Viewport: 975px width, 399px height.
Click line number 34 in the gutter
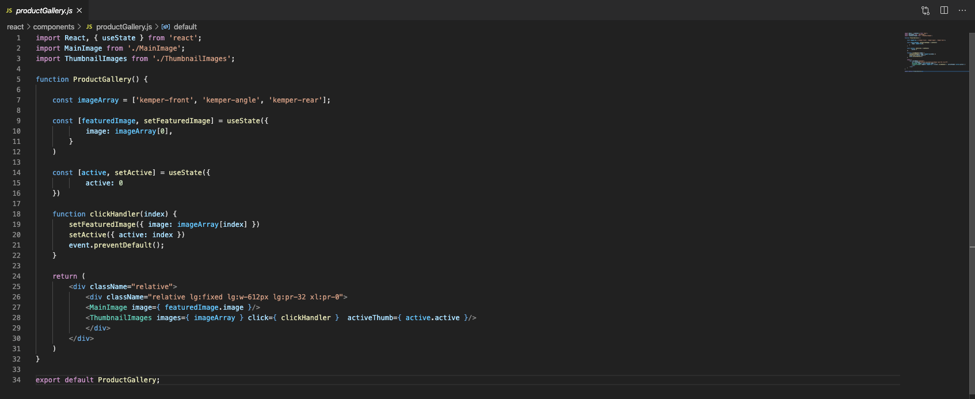16,380
